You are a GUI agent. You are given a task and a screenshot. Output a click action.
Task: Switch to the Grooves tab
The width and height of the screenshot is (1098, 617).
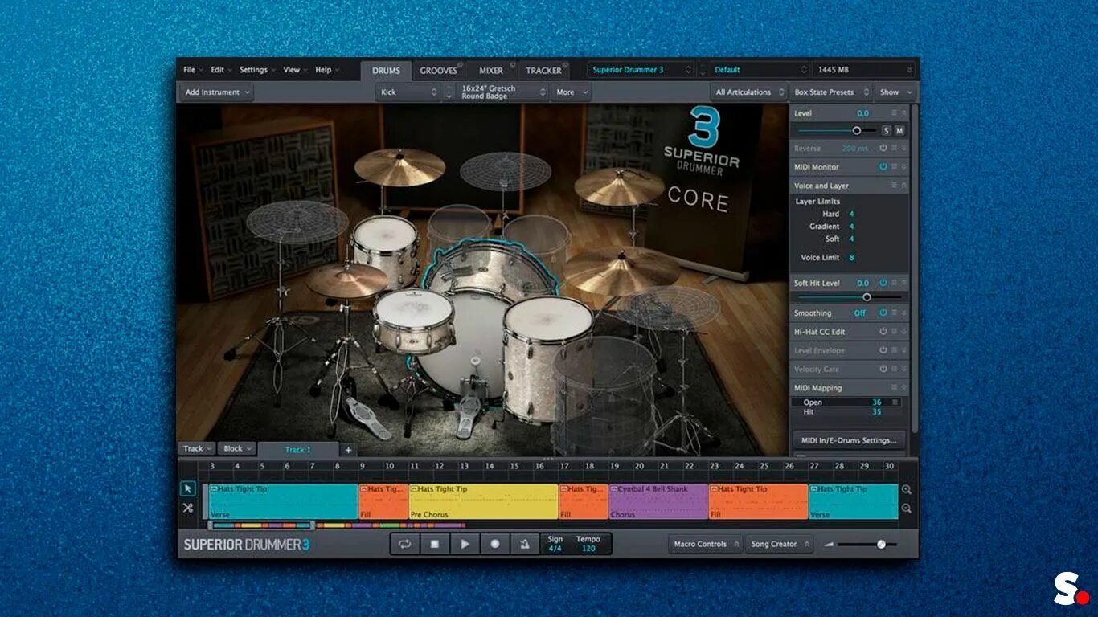click(x=439, y=71)
